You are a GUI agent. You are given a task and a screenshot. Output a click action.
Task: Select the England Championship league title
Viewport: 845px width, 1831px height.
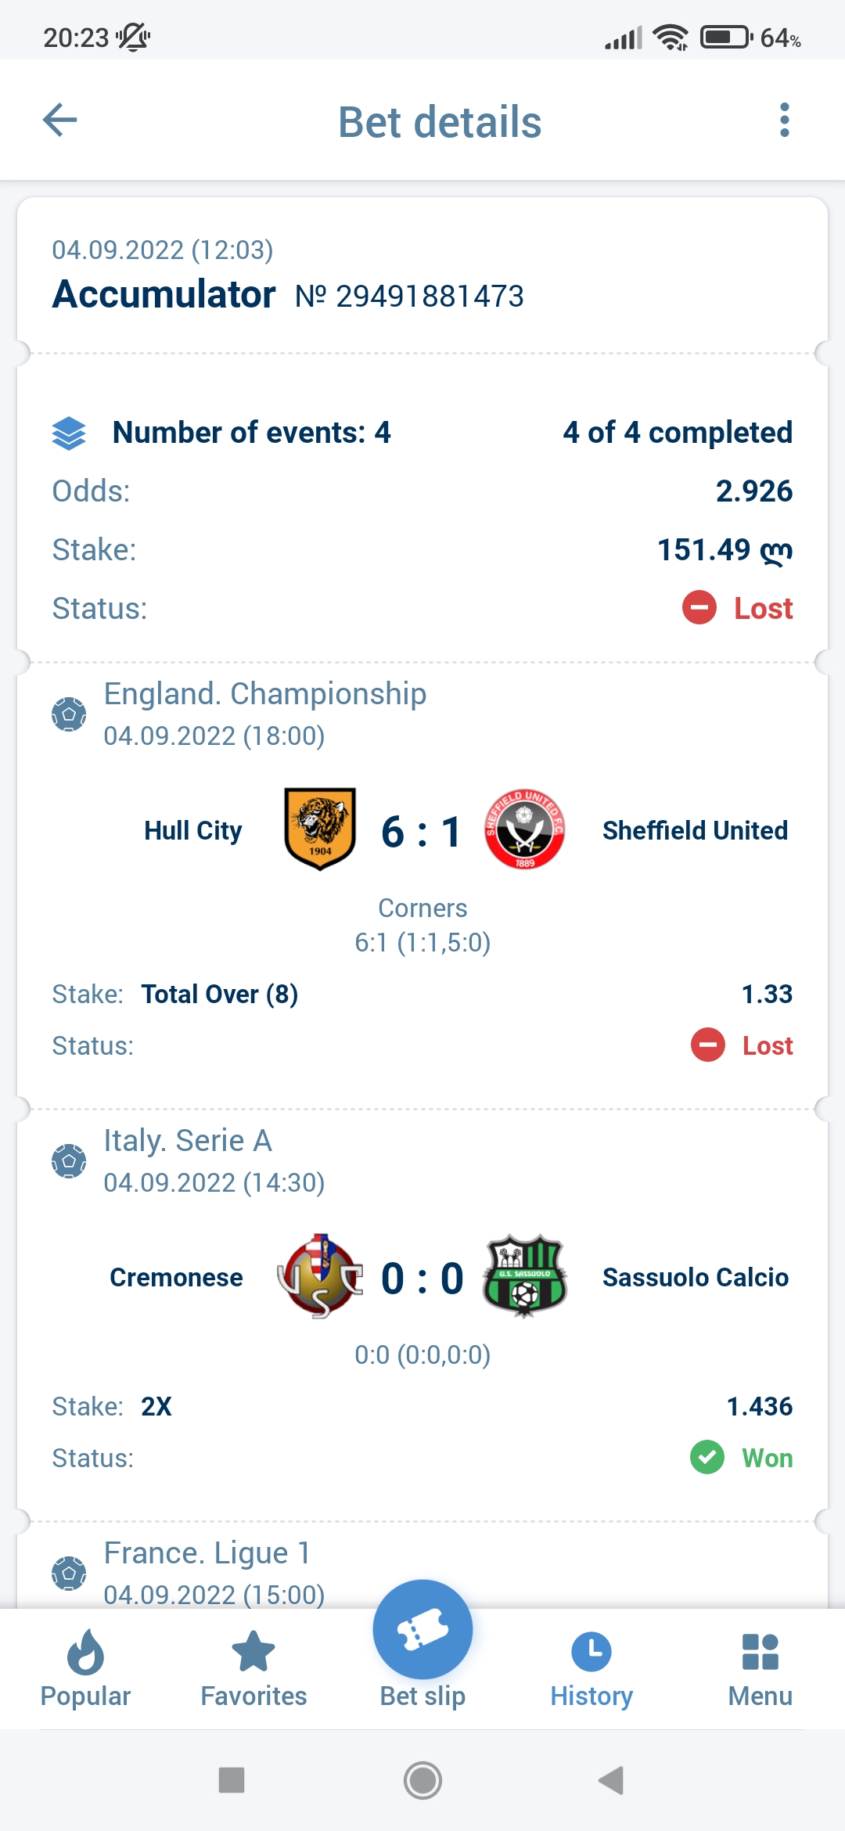pos(265,694)
